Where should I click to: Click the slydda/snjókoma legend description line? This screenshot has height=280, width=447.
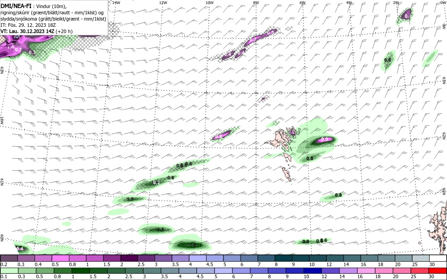[53, 19]
